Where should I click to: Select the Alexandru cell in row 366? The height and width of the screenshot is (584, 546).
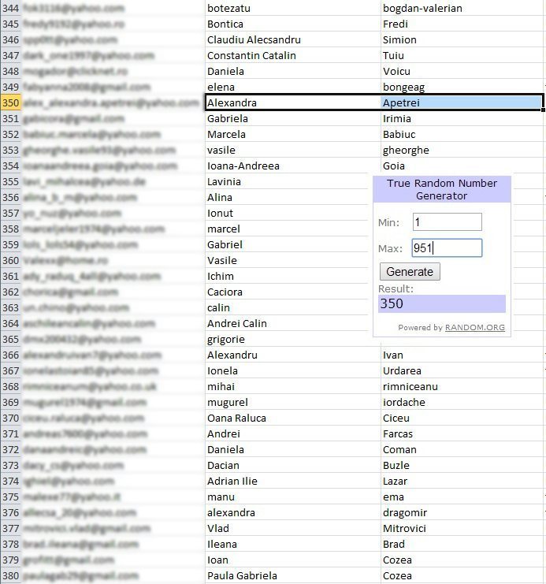pyautogui.click(x=293, y=355)
